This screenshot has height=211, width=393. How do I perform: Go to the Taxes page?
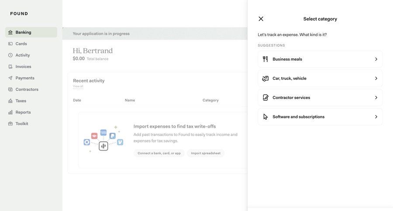point(31,101)
